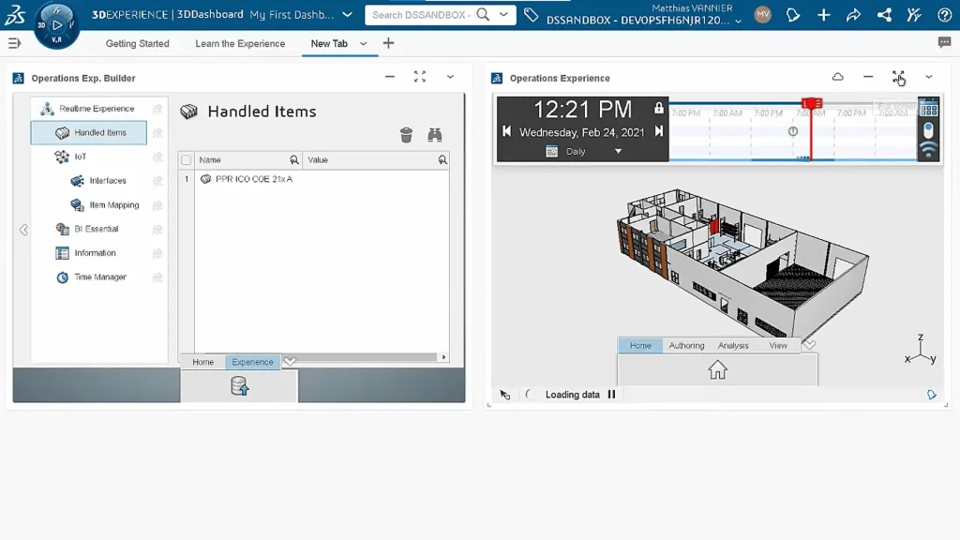Pause the Loading data progress
Image resolution: width=960 pixels, height=540 pixels.
pos(611,395)
